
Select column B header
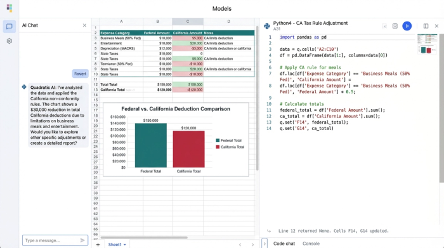(157, 22)
